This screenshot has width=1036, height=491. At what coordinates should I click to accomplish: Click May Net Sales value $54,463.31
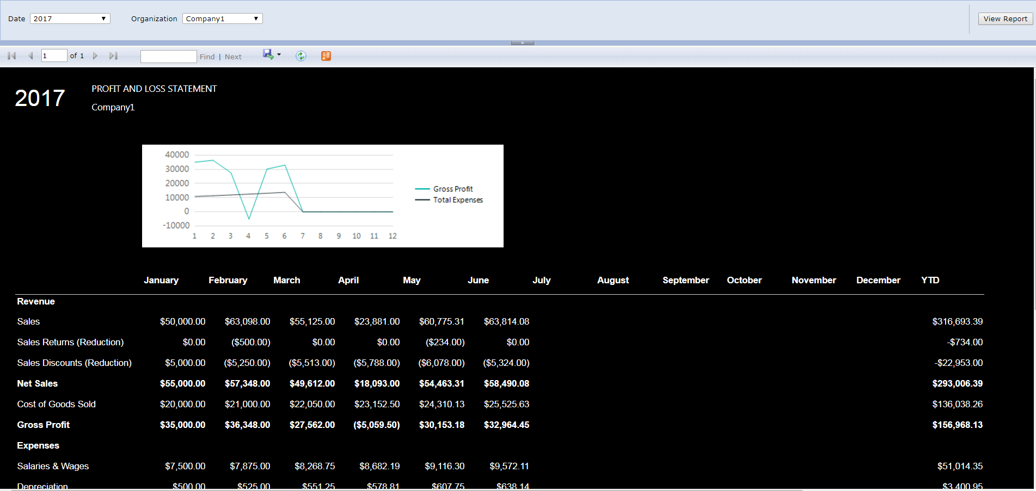442,383
